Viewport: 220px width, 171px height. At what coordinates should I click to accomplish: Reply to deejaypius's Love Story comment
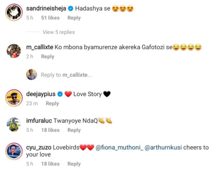52,103
